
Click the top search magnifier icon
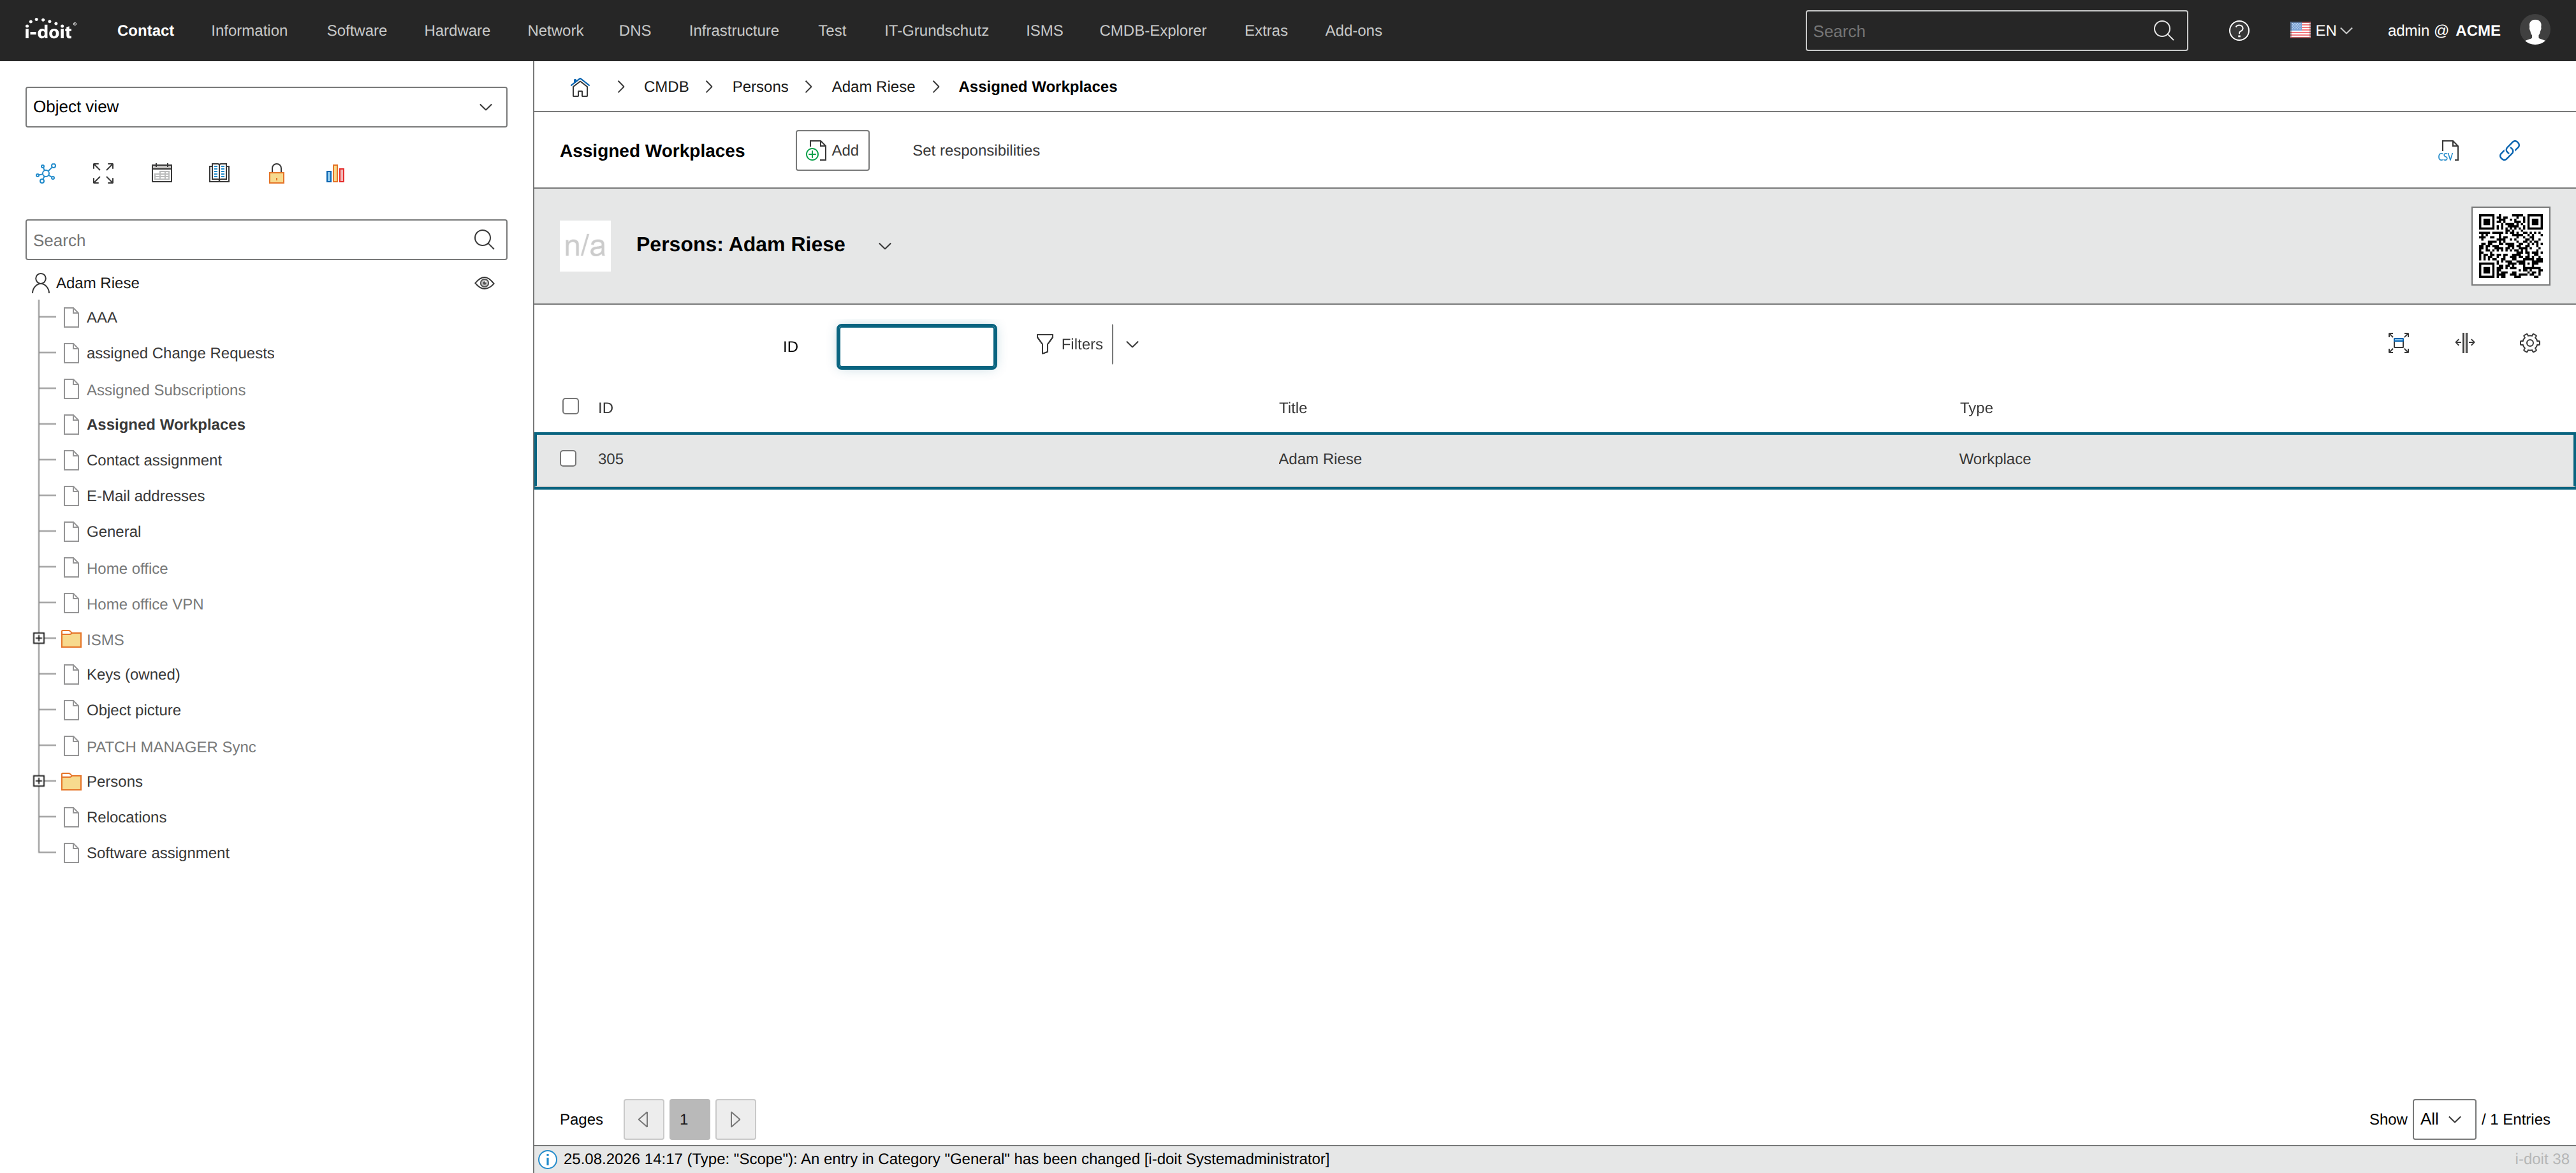click(2163, 31)
